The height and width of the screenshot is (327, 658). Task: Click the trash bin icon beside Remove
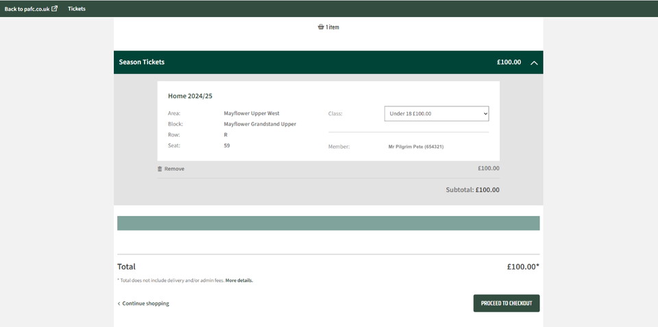point(160,169)
